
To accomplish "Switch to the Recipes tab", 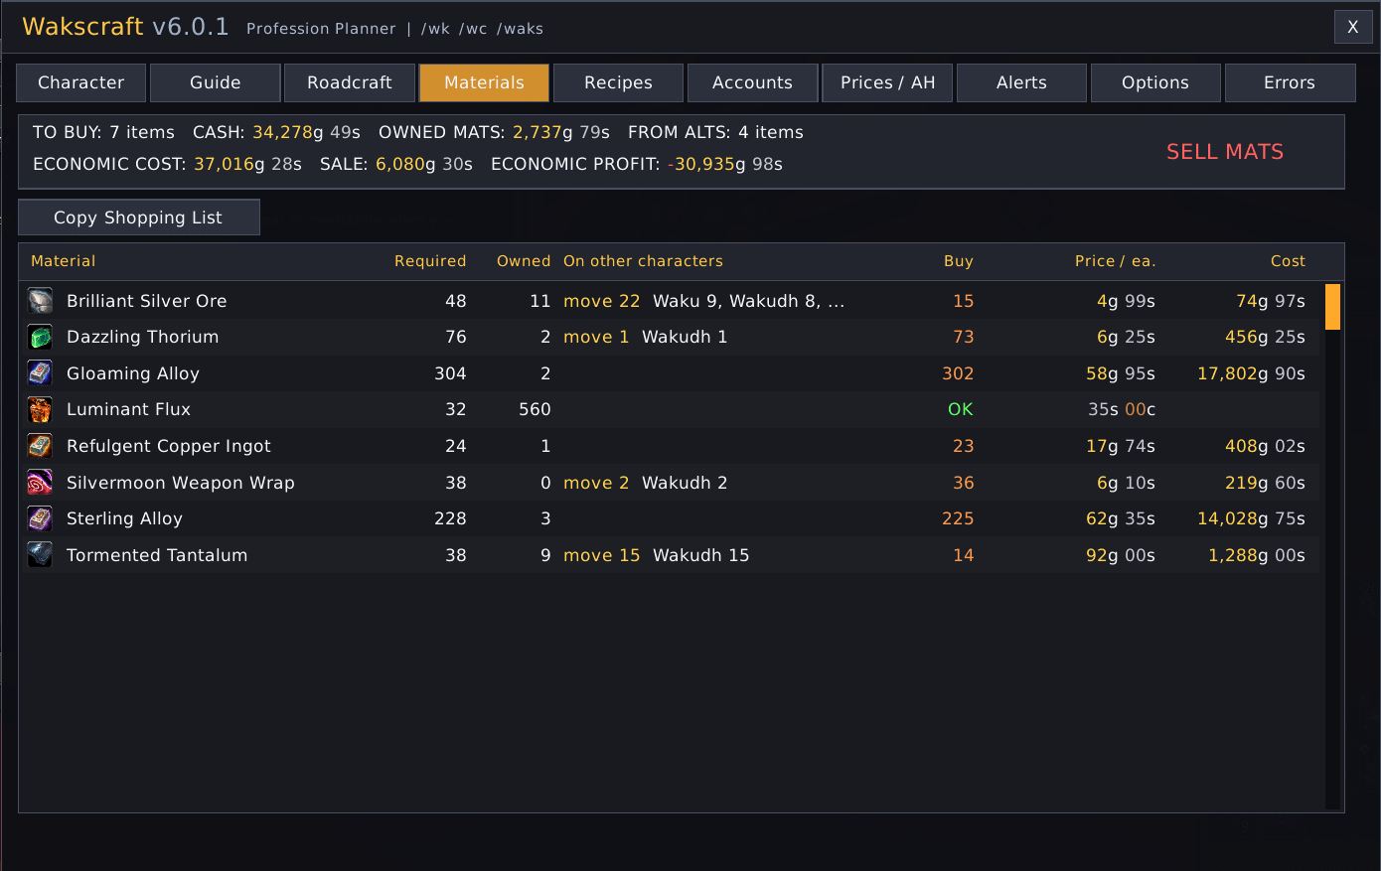I will pyautogui.click(x=618, y=82).
